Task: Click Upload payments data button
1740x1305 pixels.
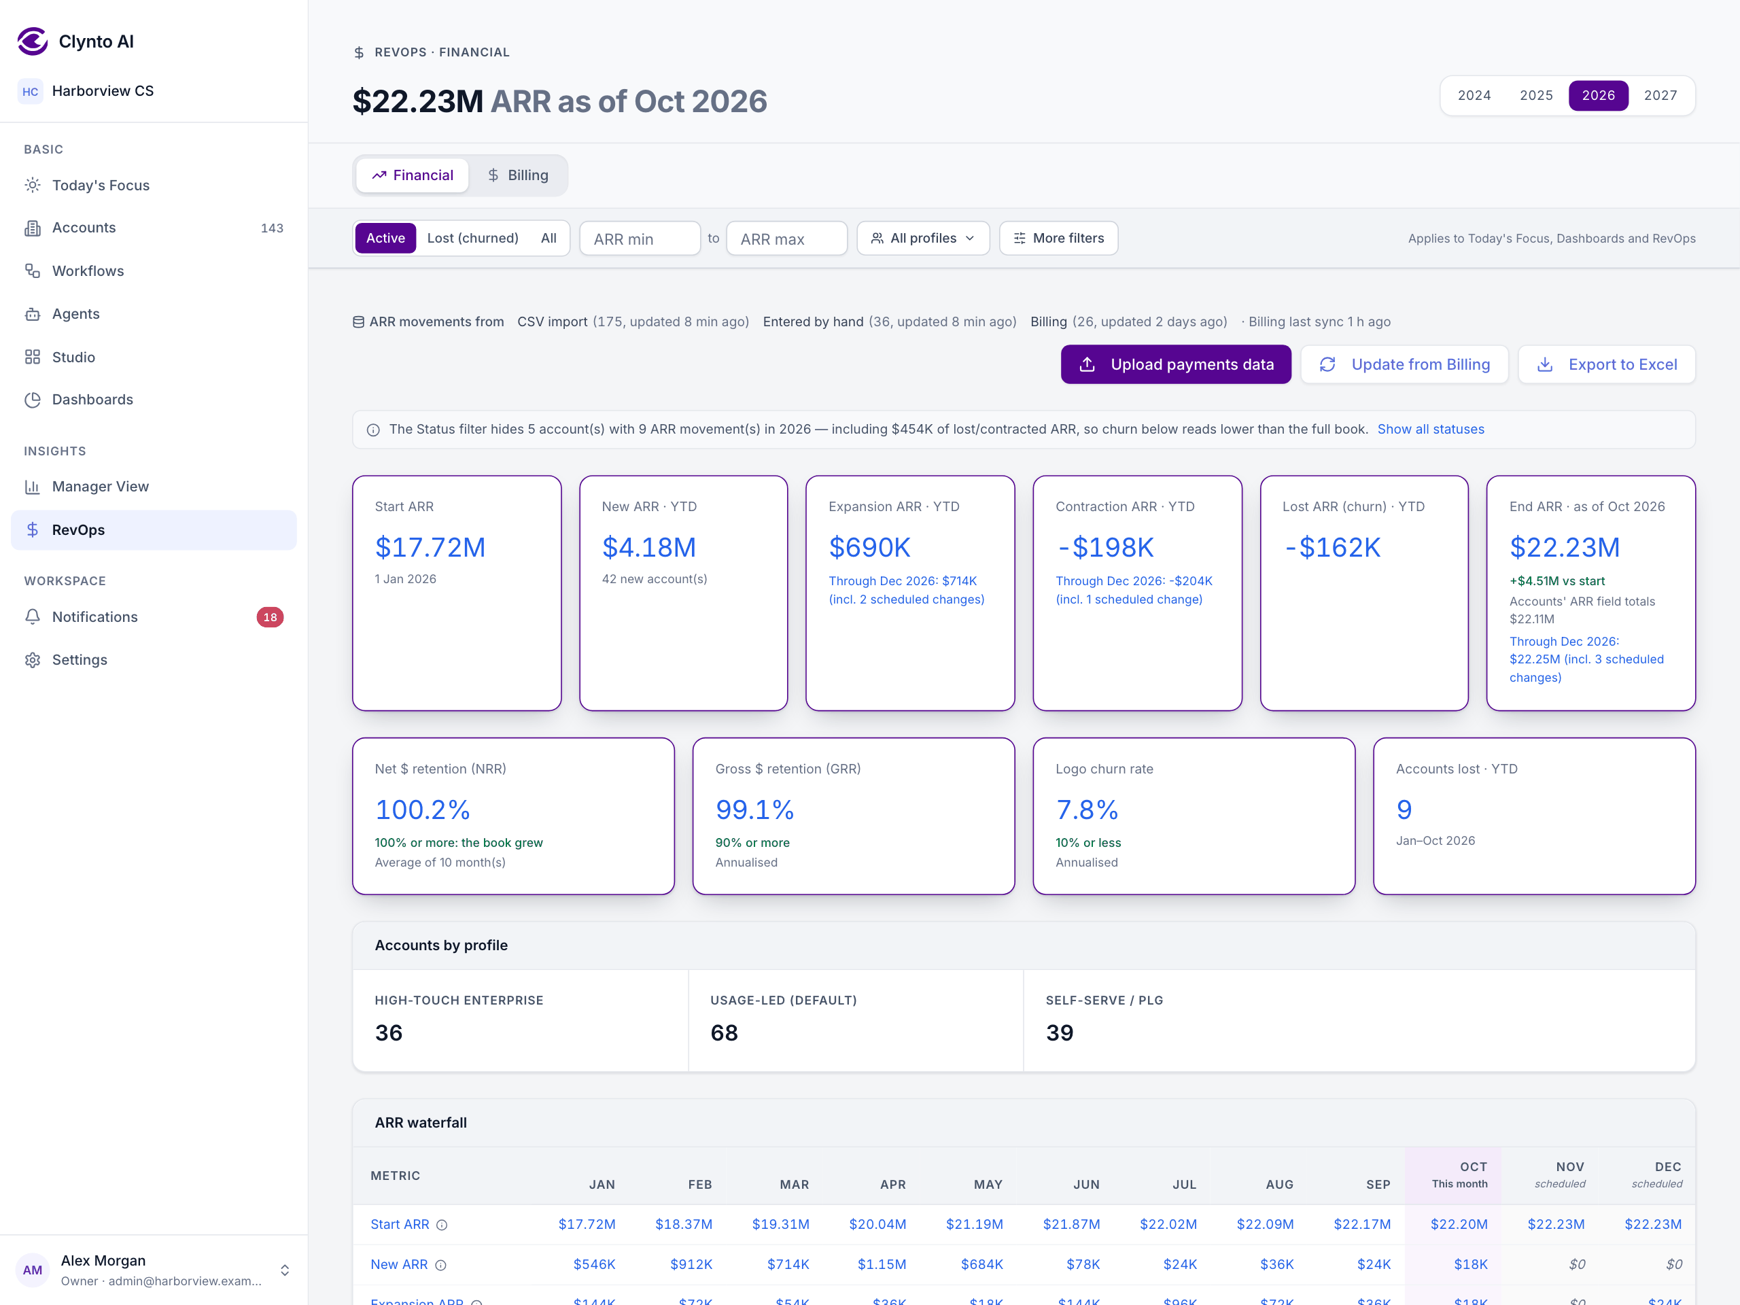Action: pyautogui.click(x=1176, y=364)
